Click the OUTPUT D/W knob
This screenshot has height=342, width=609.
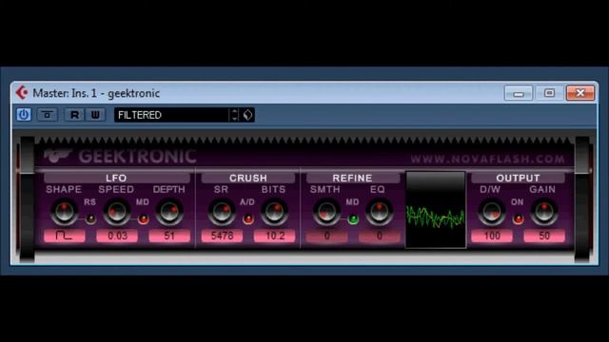coord(492,212)
